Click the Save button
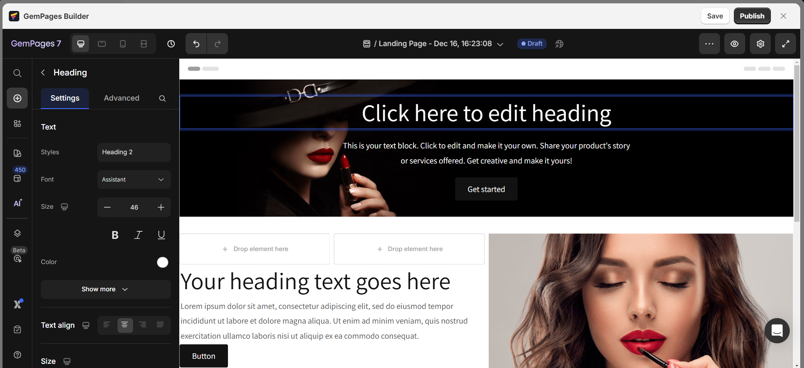The height and width of the screenshot is (368, 804). [715, 16]
